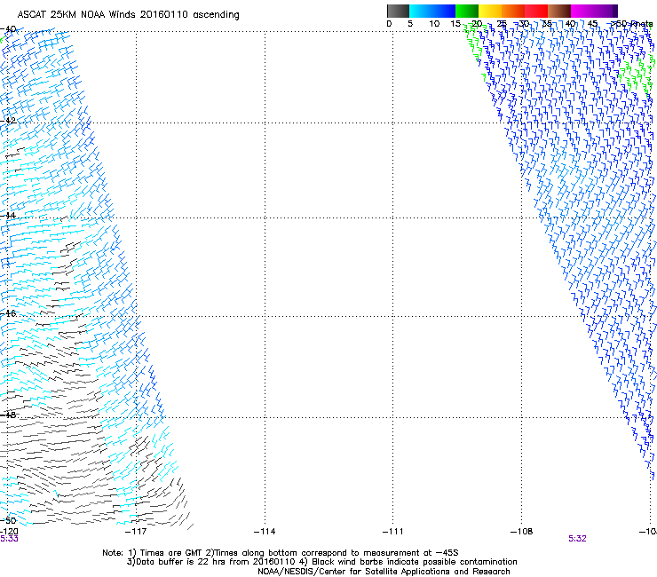Click the orange 25-30 knots legend segment
The height and width of the screenshot is (577, 657).
coord(513,11)
